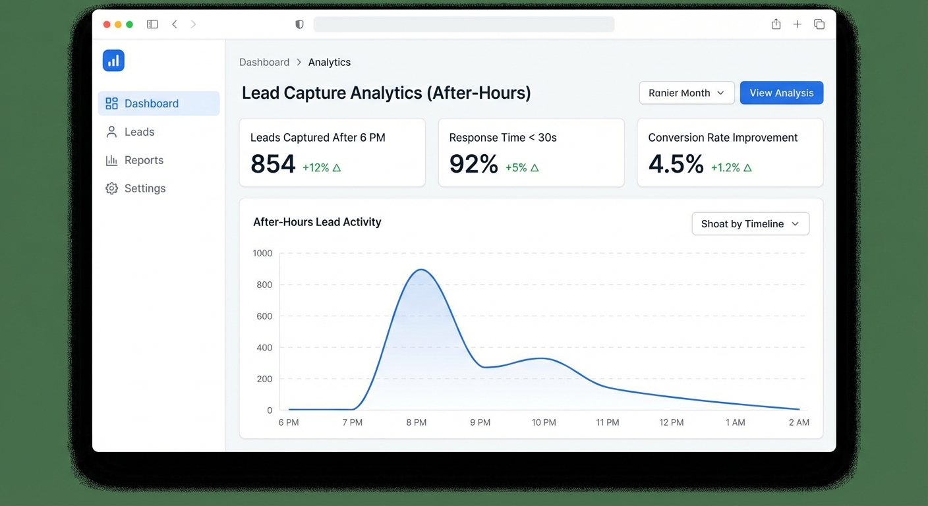Click the new tab plus icon
The height and width of the screenshot is (506, 928).
point(797,24)
